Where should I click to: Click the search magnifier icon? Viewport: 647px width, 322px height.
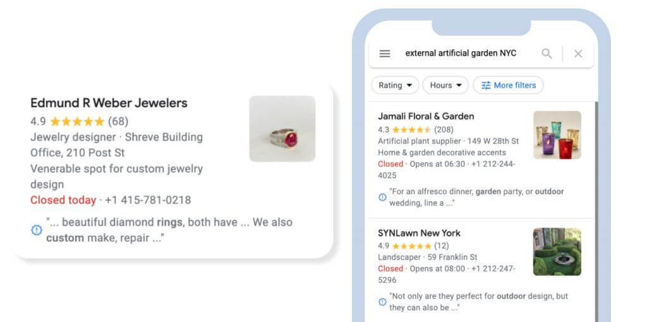[x=547, y=54]
